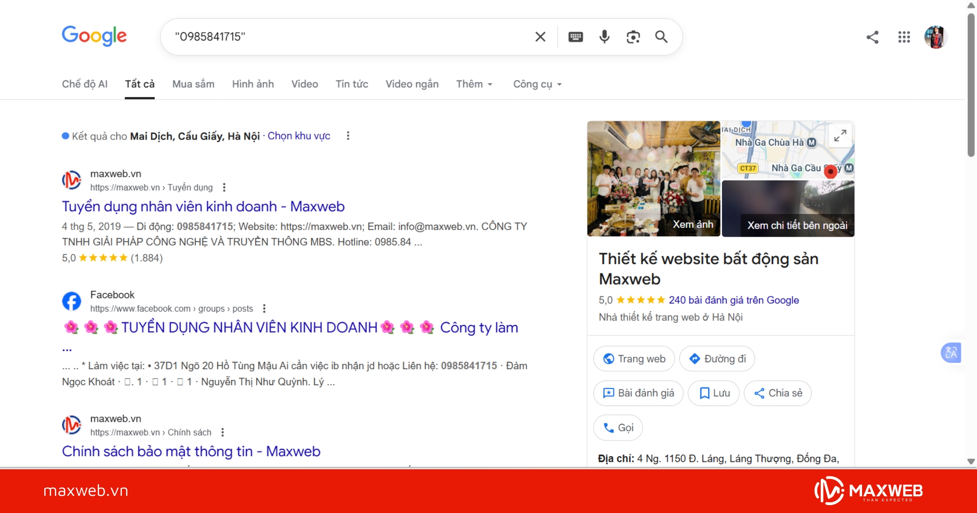Click the Đường đi directions button
977x513 pixels.
(x=716, y=359)
